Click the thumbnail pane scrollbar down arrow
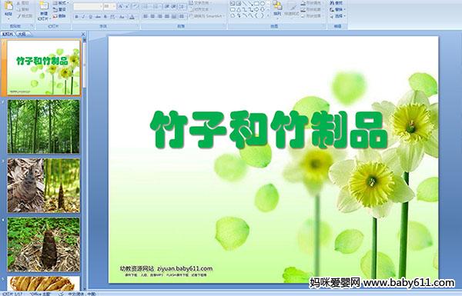462x296 pixels. click(85, 289)
